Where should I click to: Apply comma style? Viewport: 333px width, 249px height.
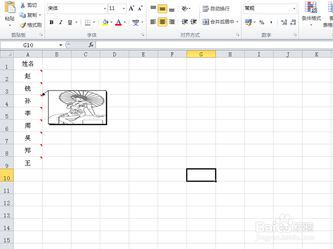271,22
